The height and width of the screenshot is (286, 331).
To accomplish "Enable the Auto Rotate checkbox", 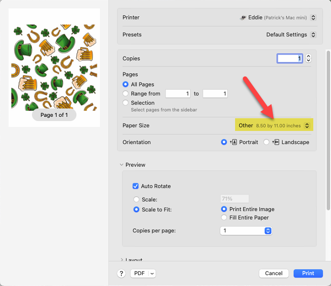I will click(x=135, y=186).
